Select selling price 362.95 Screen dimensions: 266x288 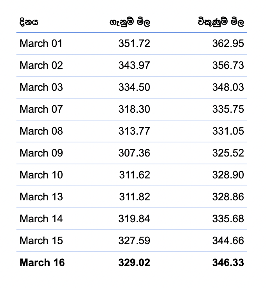pyautogui.click(x=228, y=43)
